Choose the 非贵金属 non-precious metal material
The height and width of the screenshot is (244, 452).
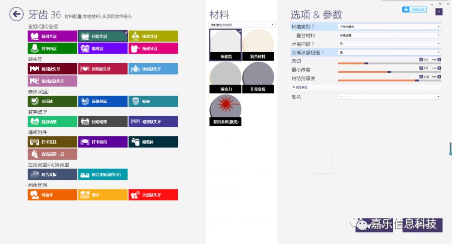coord(258,77)
